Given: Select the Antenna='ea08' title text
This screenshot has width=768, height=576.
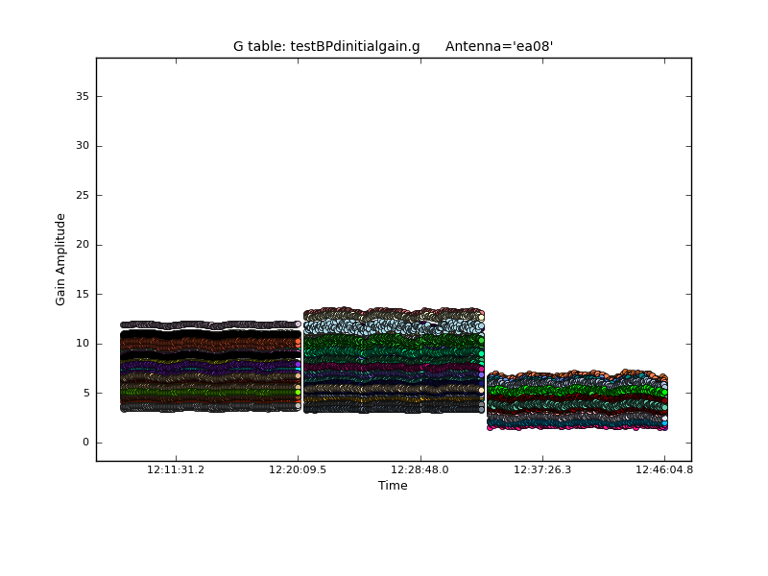Looking at the screenshot, I should click(499, 46).
